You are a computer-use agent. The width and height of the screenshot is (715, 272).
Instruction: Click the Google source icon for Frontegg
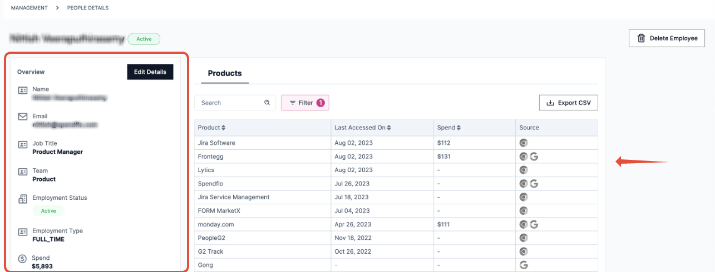point(534,157)
